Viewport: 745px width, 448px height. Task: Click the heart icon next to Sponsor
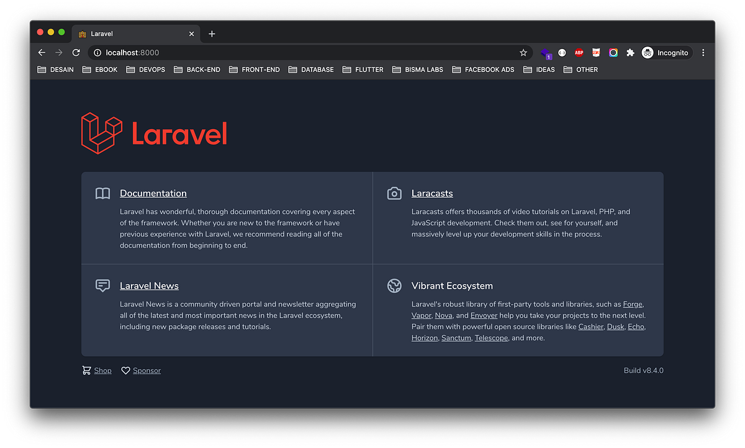pyautogui.click(x=125, y=370)
